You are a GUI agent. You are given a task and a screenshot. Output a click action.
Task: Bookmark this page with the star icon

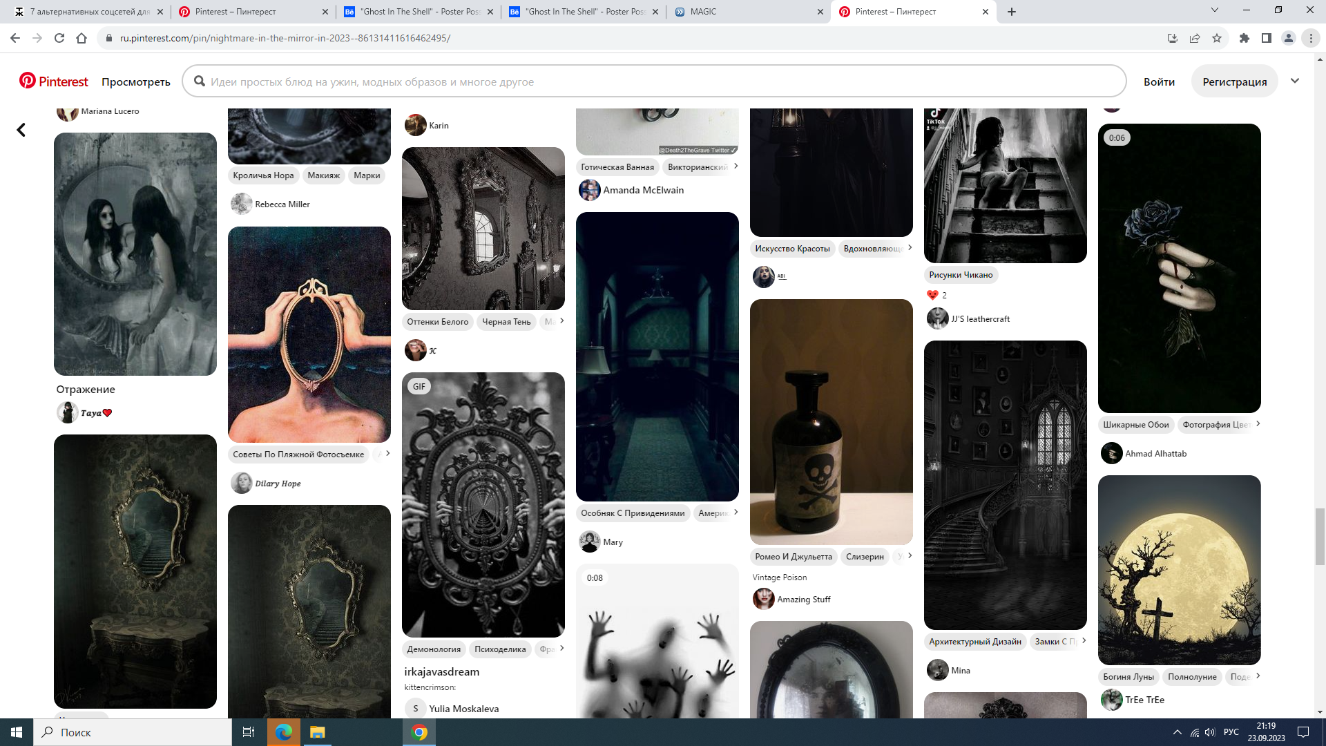[x=1217, y=38]
